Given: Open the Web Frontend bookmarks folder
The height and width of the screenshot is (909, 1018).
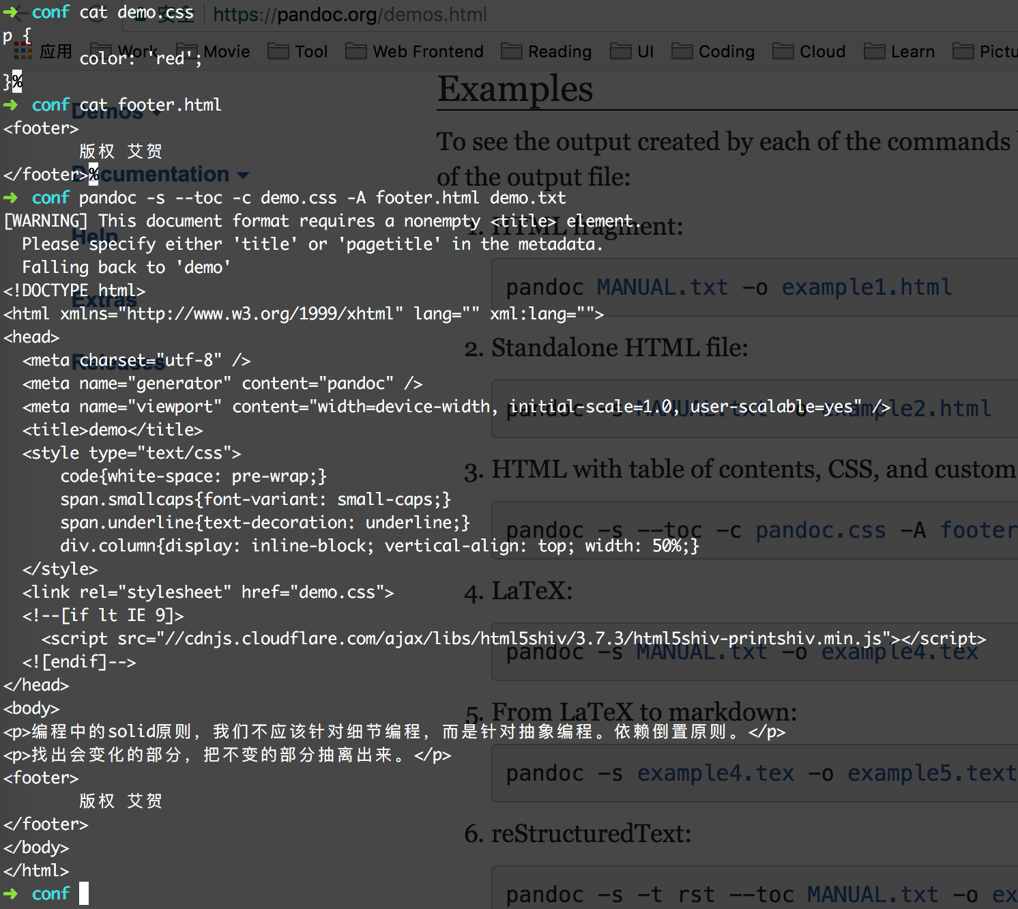Looking at the screenshot, I should coord(414,52).
